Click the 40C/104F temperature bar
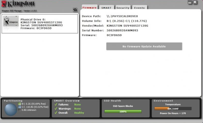 coord(173,108)
